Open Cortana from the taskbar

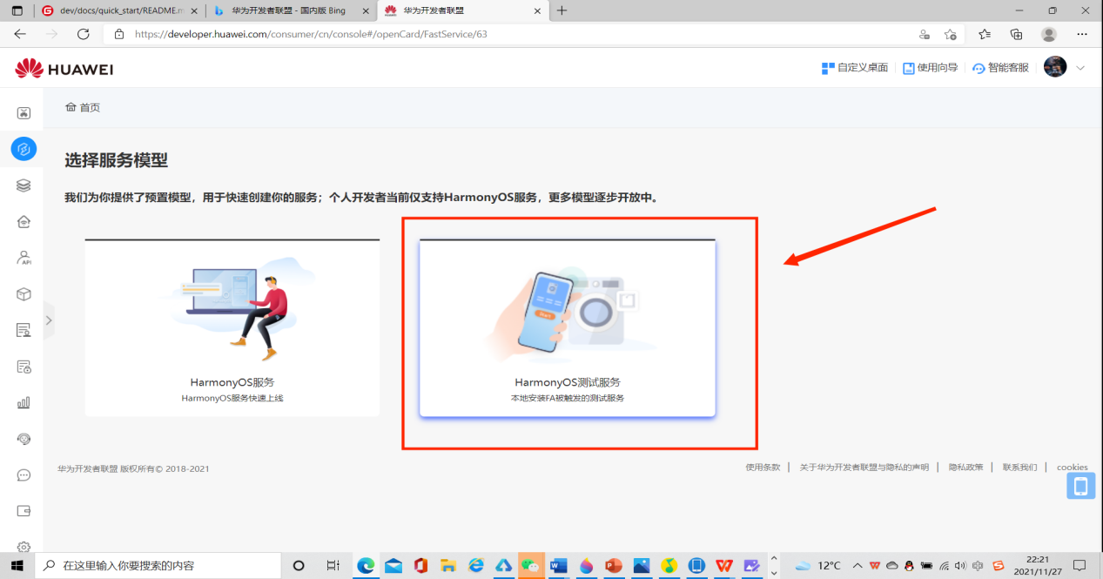tap(299, 565)
